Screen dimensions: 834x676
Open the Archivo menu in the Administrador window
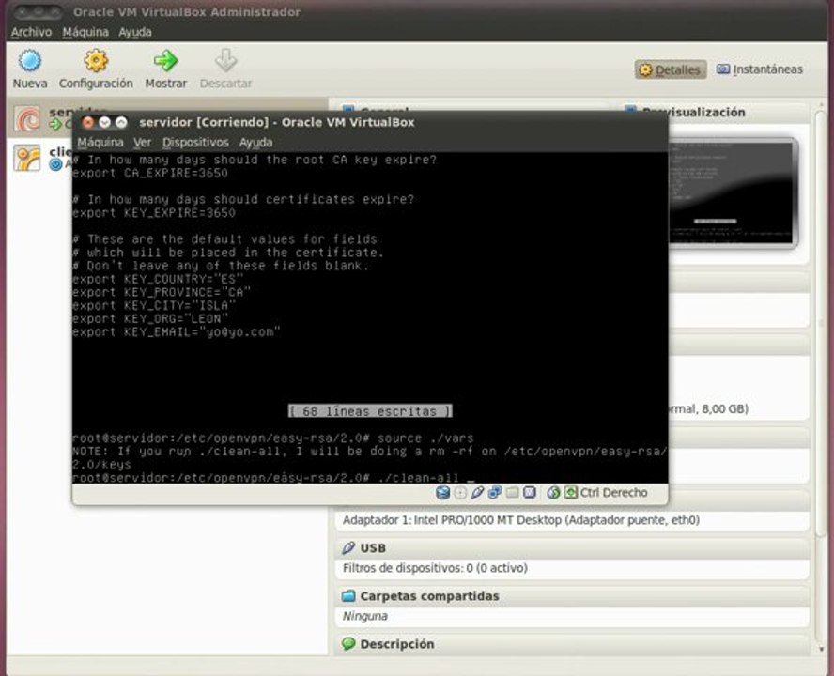[x=31, y=32]
